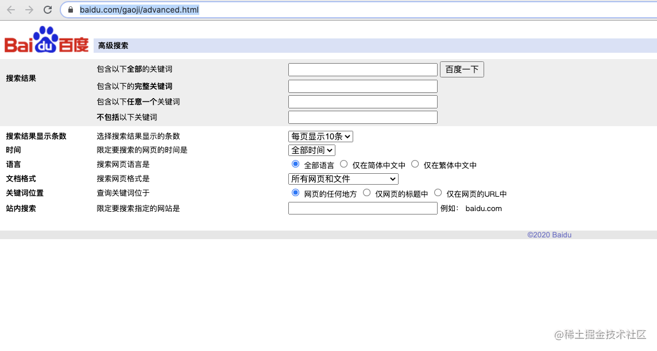The image size is (657, 351).
Task: Click the browser back arrow icon
Action: (x=11, y=10)
